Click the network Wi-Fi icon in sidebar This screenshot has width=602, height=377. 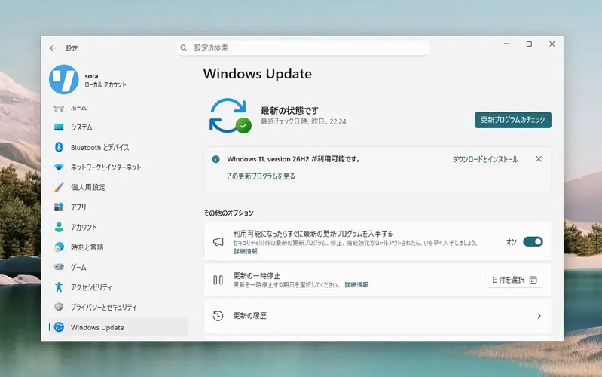[59, 167]
